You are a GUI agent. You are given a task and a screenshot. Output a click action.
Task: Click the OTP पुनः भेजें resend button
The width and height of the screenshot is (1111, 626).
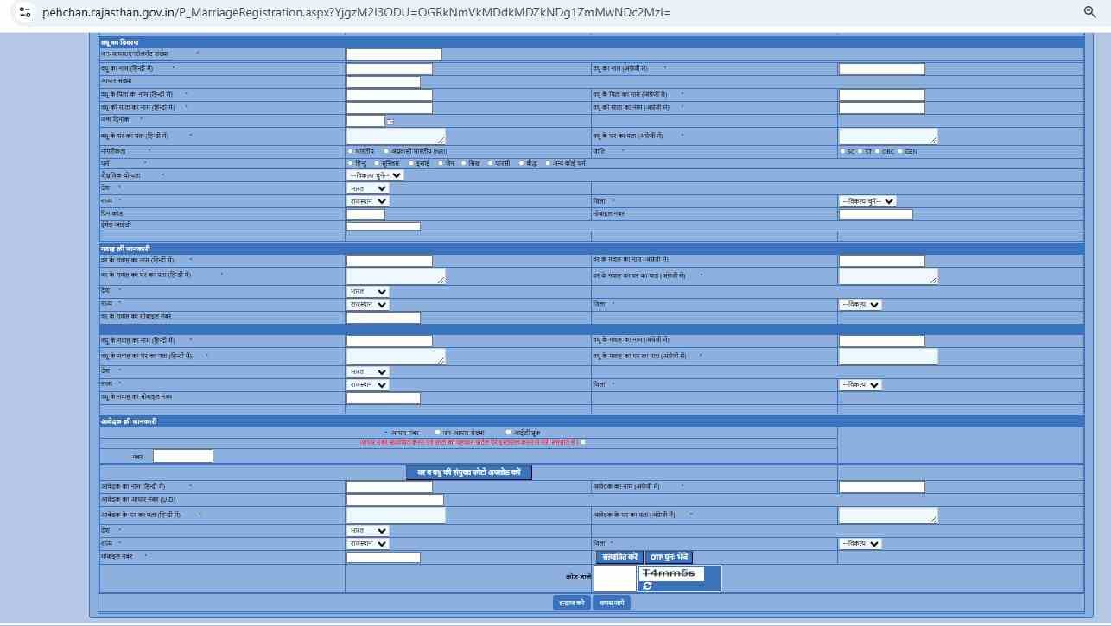tap(669, 557)
